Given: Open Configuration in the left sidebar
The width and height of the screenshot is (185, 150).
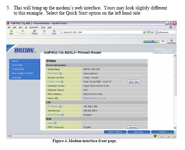Looking at the screenshot, I should click(24, 69).
